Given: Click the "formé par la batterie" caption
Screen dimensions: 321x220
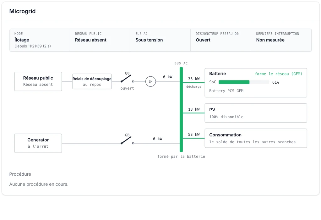Looking at the screenshot, I should pyautogui.click(x=181, y=157).
